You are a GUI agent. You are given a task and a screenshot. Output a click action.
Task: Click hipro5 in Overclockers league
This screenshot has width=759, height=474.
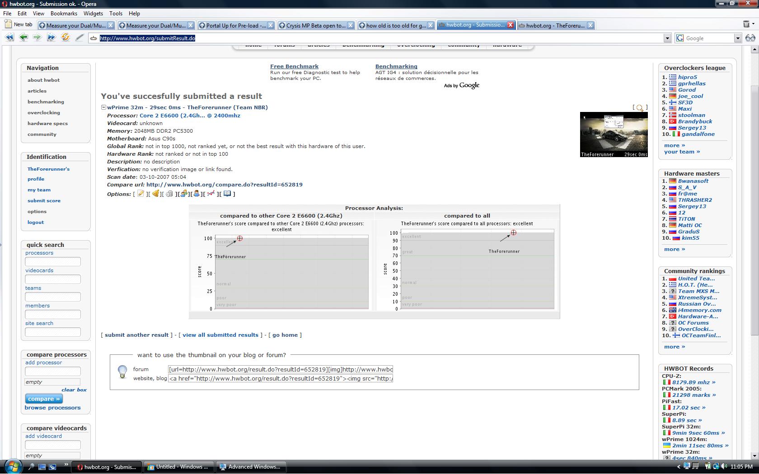click(687, 77)
